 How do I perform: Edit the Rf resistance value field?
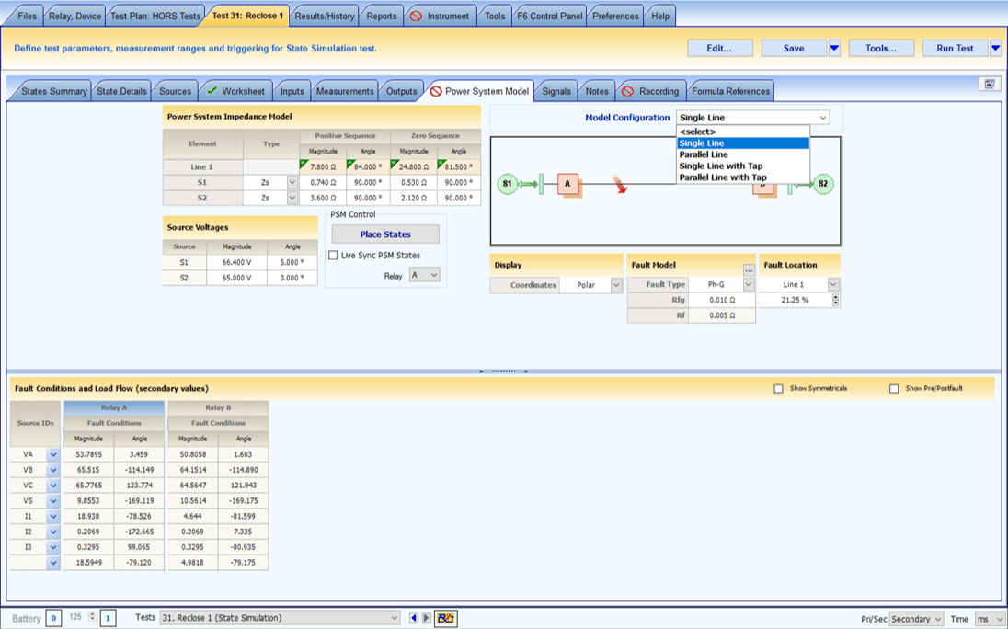pyautogui.click(x=722, y=315)
